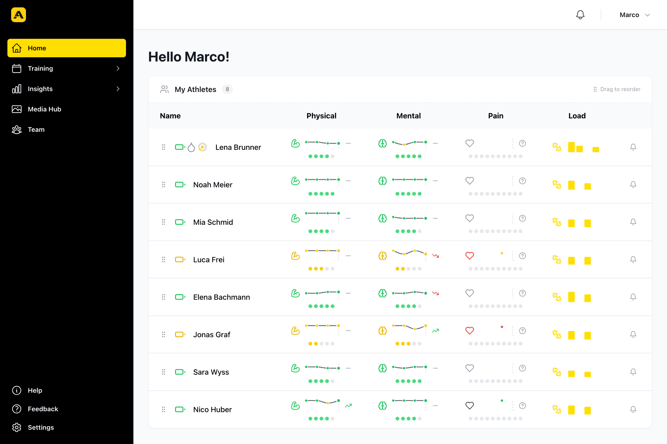The width and height of the screenshot is (667, 444).
Task: Click Lena Brunner's physical muscle icon
Action: (x=295, y=143)
